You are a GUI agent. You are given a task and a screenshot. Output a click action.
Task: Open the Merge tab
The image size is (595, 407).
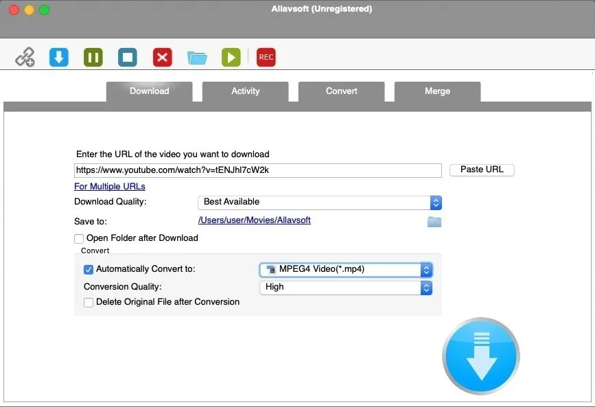(x=437, y=91)
